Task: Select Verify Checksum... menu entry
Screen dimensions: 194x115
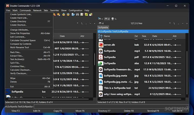Action: (29, 73)
